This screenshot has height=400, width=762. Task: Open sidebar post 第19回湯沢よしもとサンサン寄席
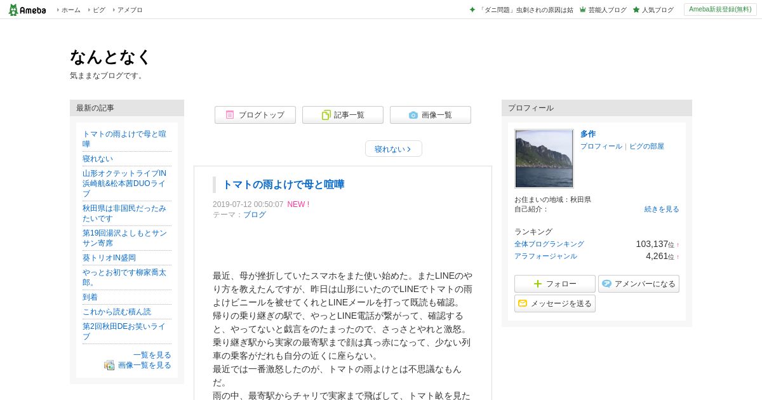point(124,238)
